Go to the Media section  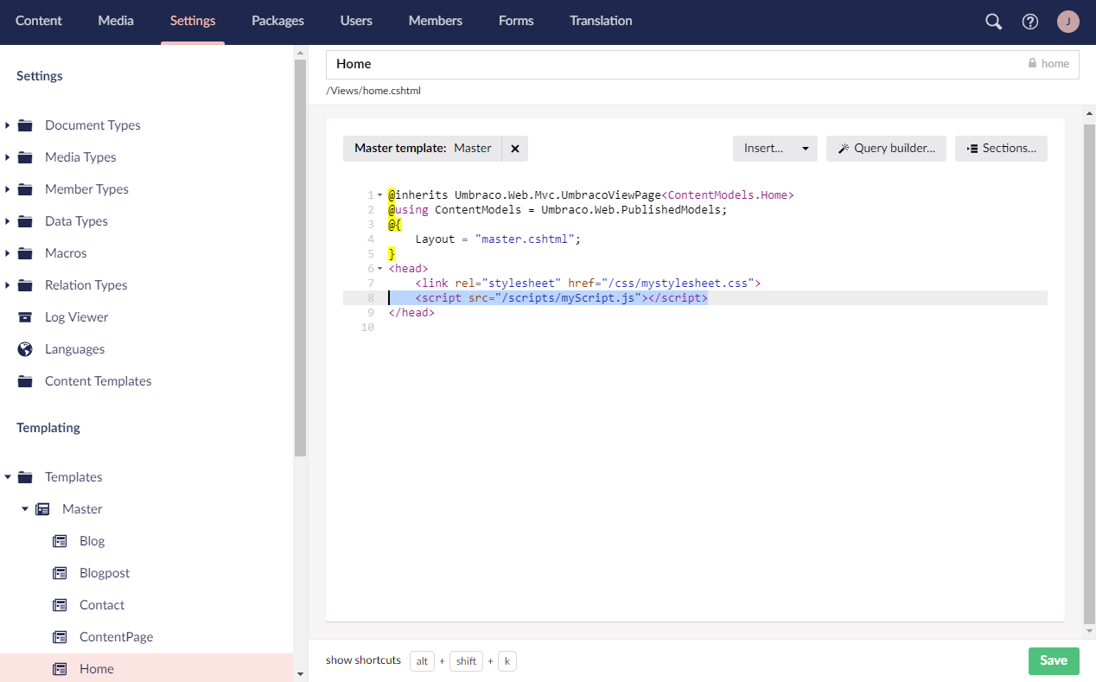tap(116, 22)
